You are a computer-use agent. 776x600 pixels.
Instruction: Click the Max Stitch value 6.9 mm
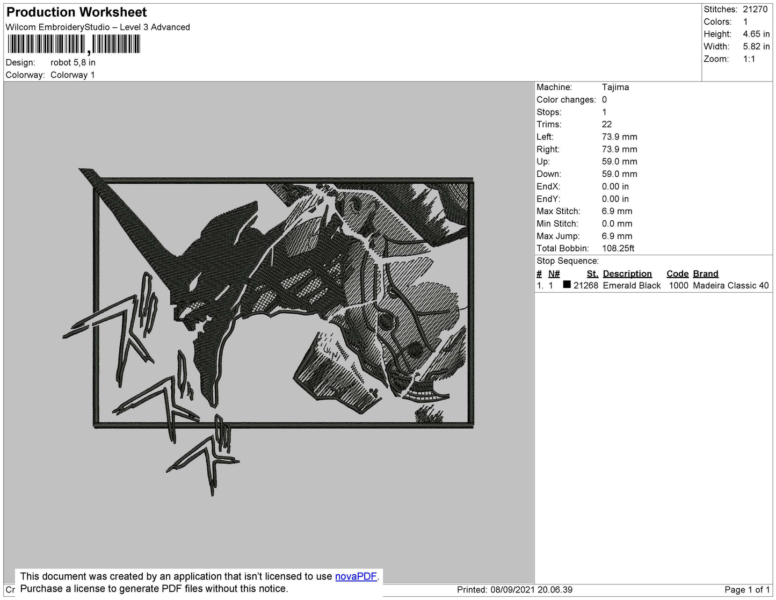[617, 211]
